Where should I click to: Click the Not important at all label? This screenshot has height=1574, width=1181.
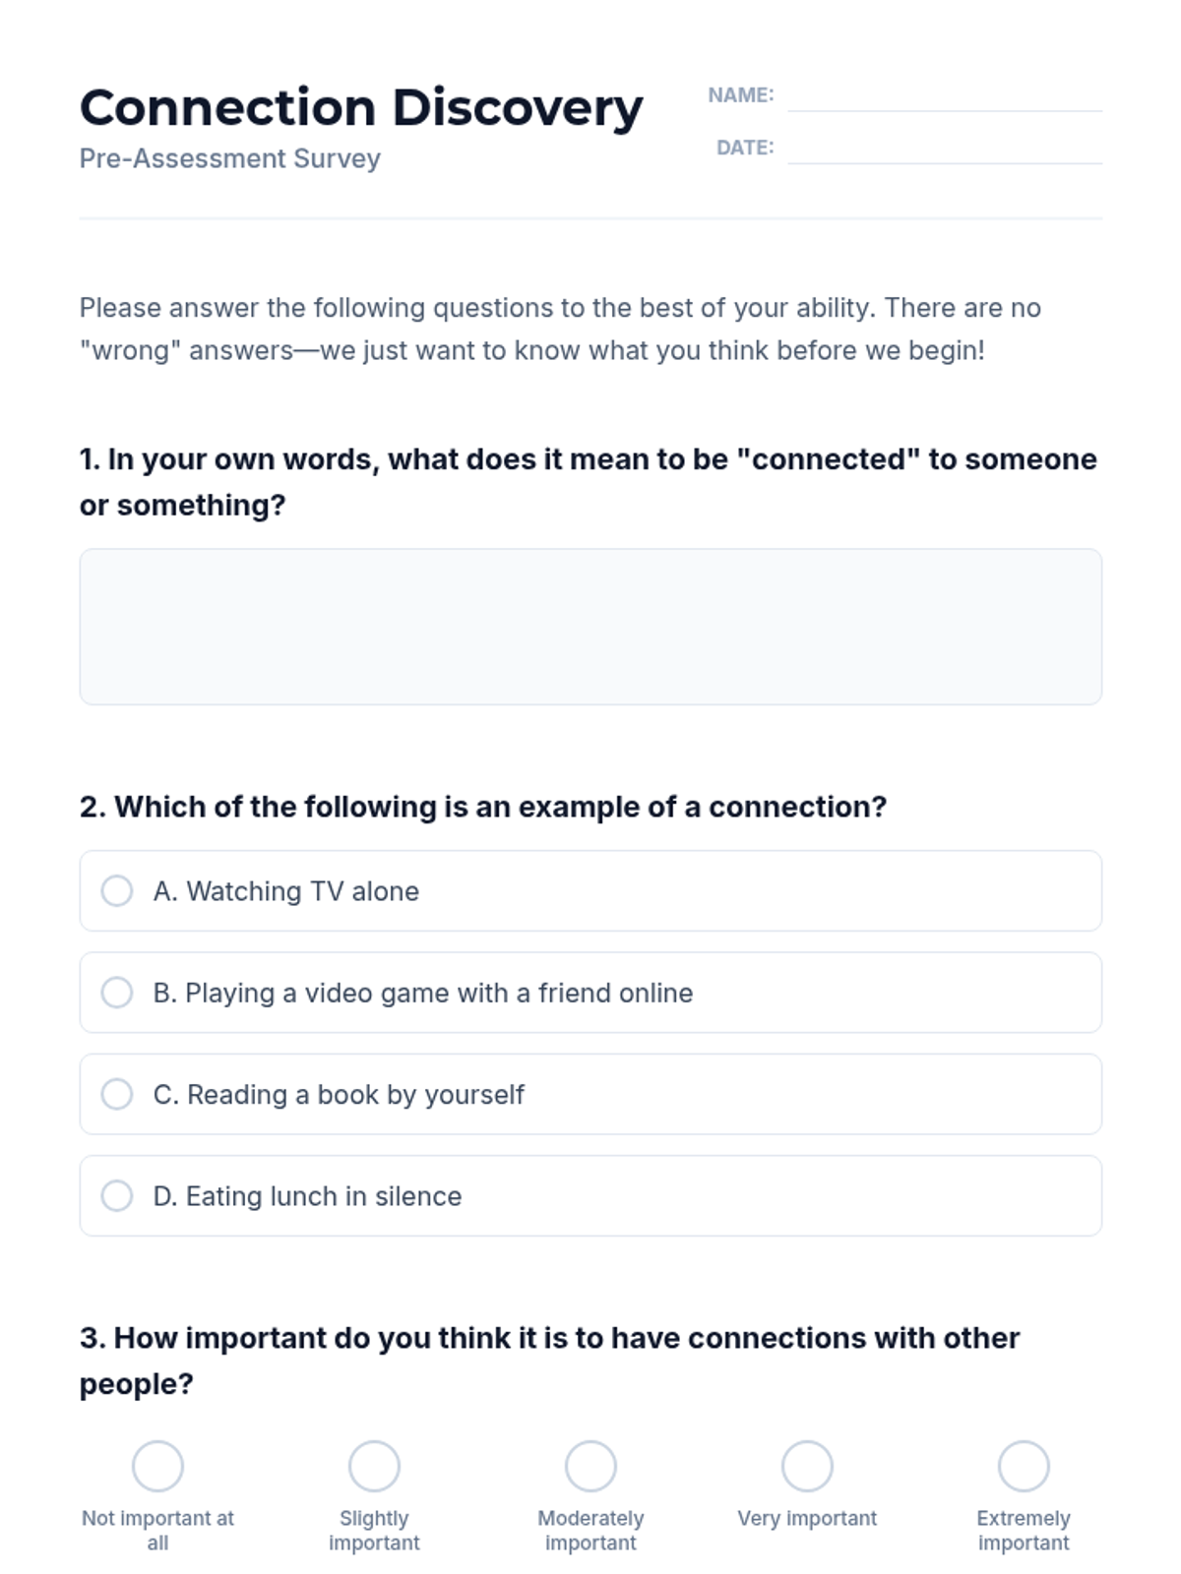tap(157, 1531)
